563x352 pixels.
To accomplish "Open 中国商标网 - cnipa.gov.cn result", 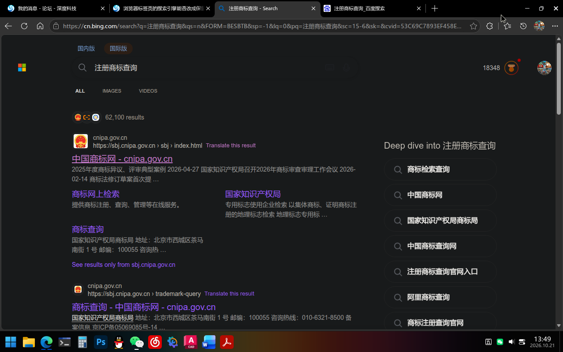I will pos(122,159).
